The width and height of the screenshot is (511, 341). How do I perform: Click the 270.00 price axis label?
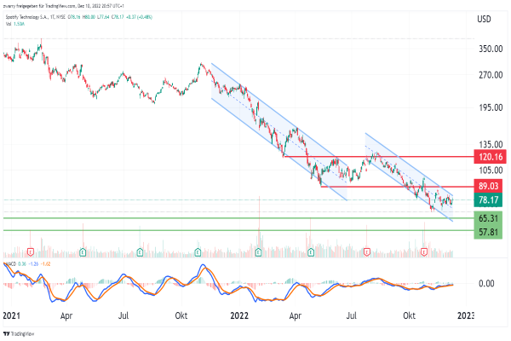491,75
